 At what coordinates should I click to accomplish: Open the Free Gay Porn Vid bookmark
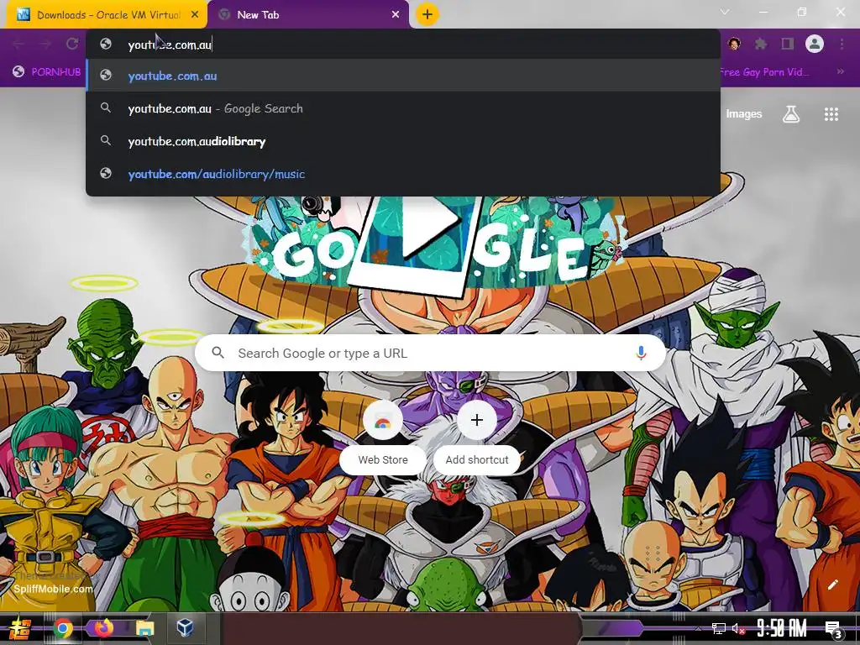coord(763,72)
